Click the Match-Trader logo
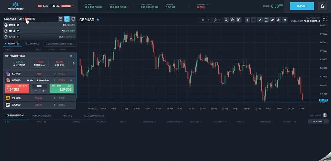The image size is (331, 161). click(15, 6)
